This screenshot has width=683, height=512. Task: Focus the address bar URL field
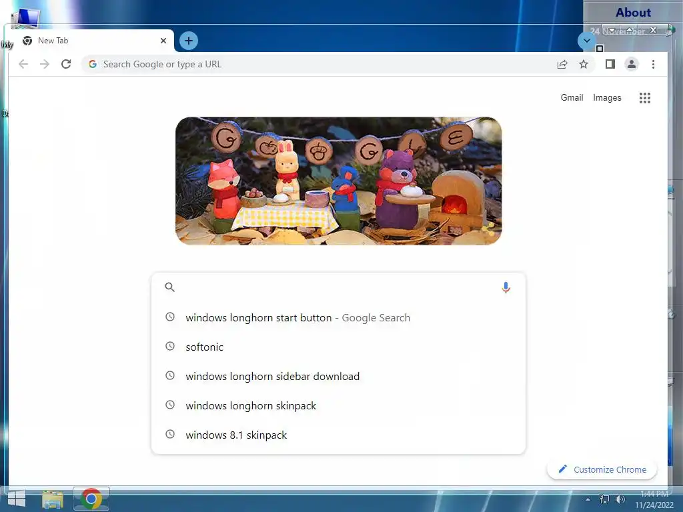[x=322, y=65]
